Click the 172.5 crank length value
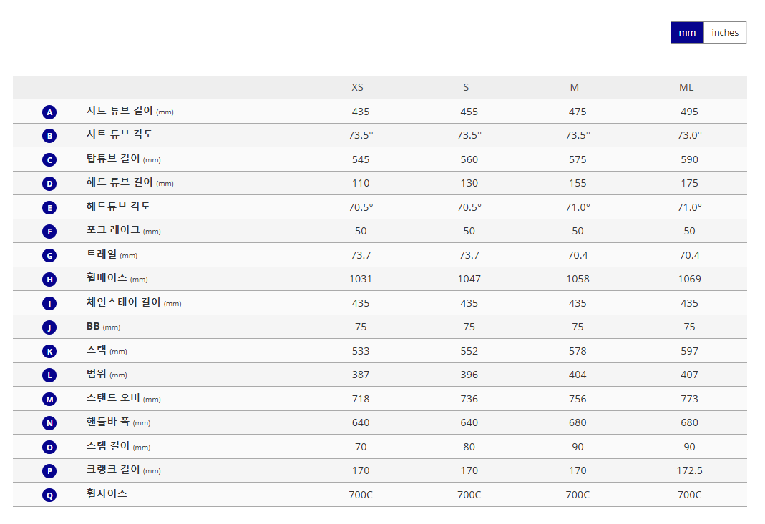The width and height of the screenshot is (765, 524). (689, 470)
